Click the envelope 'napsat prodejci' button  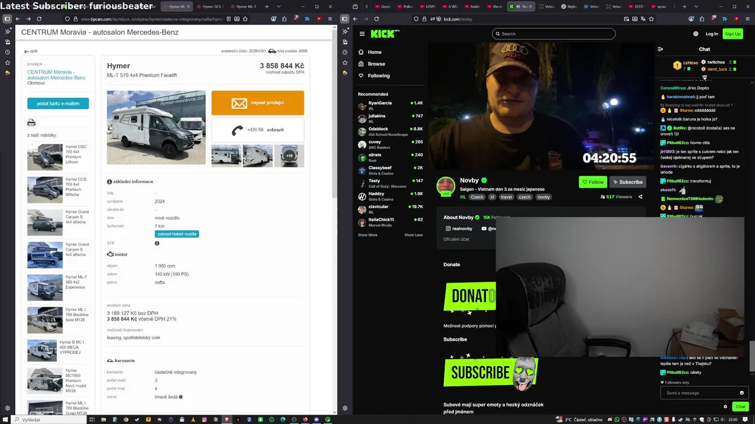pos(258,102)
